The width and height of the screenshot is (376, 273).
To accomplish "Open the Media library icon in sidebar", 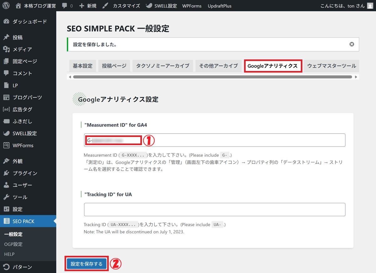I will (x=6, y=49).
